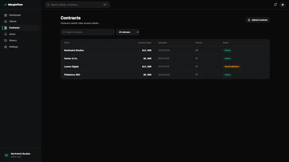Image resolution: width=289 pixels, height=162 pixels.
Task: Click the Upload contract button
Action: (x=258, y=20)
